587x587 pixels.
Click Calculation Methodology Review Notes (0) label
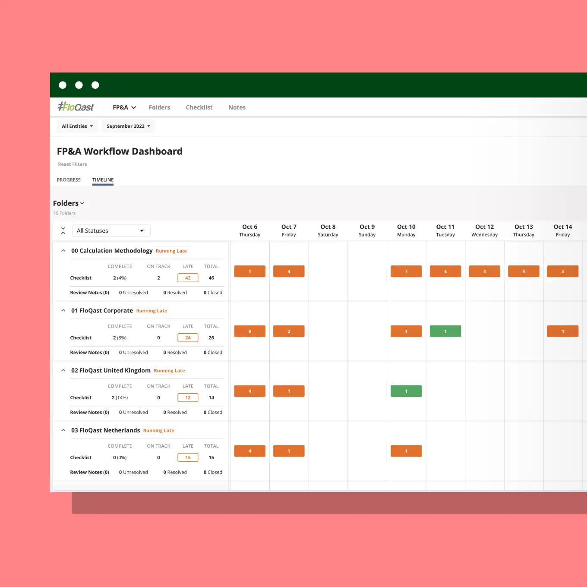(89, 293)
